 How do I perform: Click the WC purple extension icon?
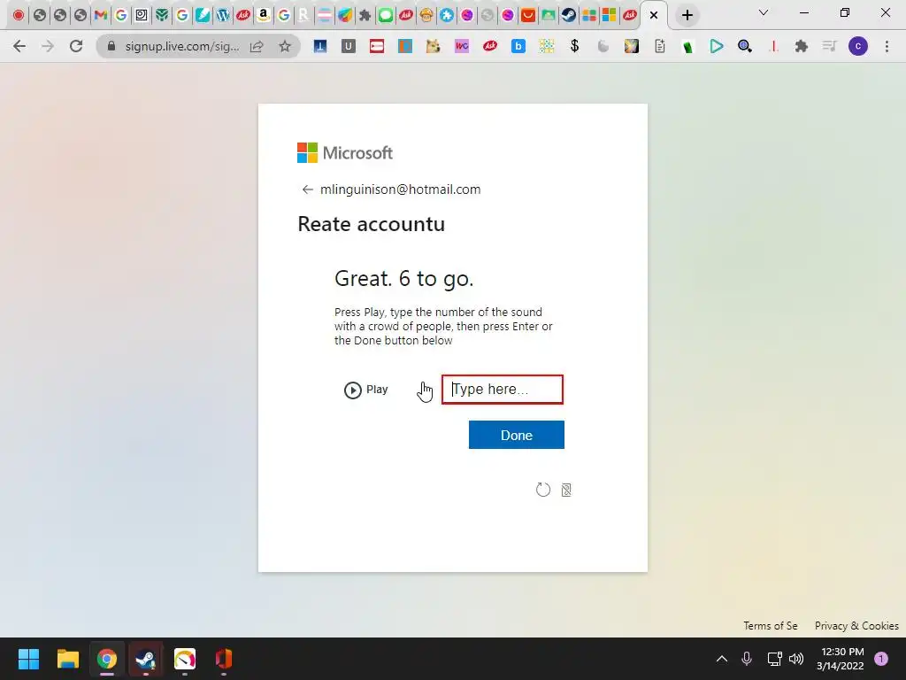click(462, 46)
